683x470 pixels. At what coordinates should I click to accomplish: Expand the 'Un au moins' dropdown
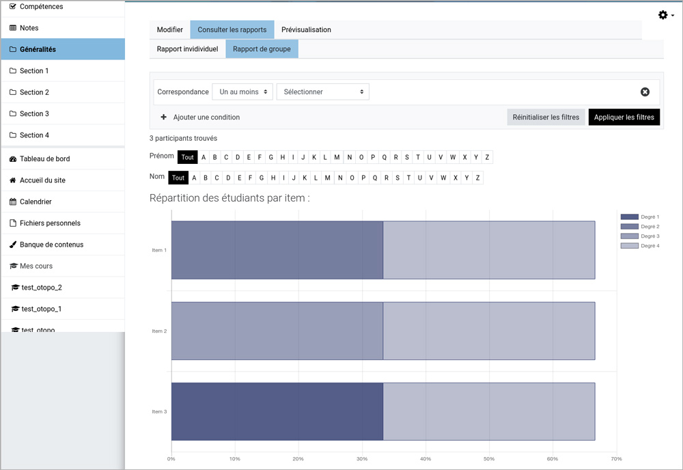(242, 92)
